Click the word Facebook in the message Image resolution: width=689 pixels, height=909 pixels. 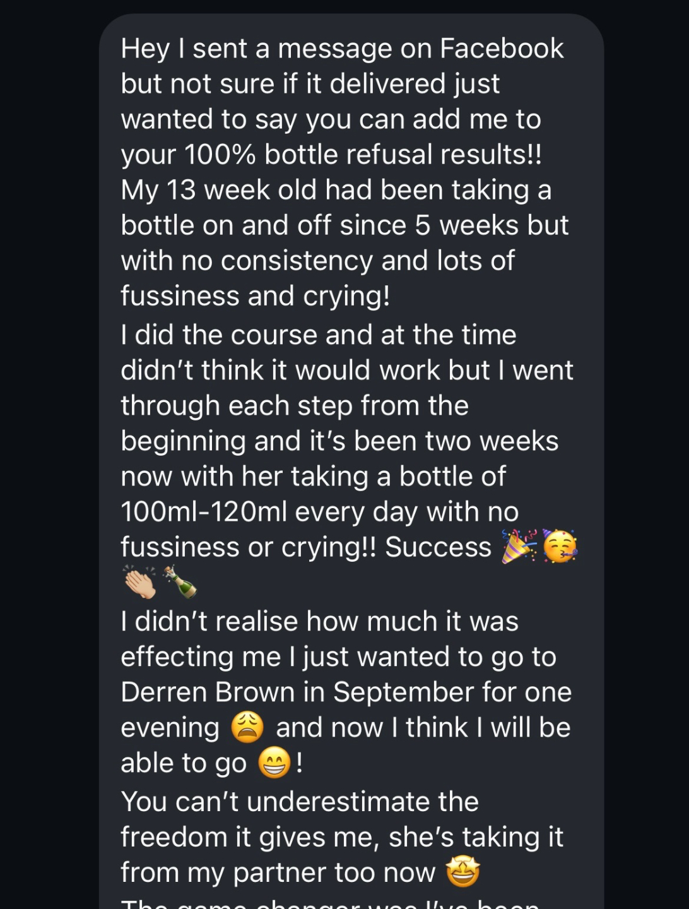coord(502,49)
